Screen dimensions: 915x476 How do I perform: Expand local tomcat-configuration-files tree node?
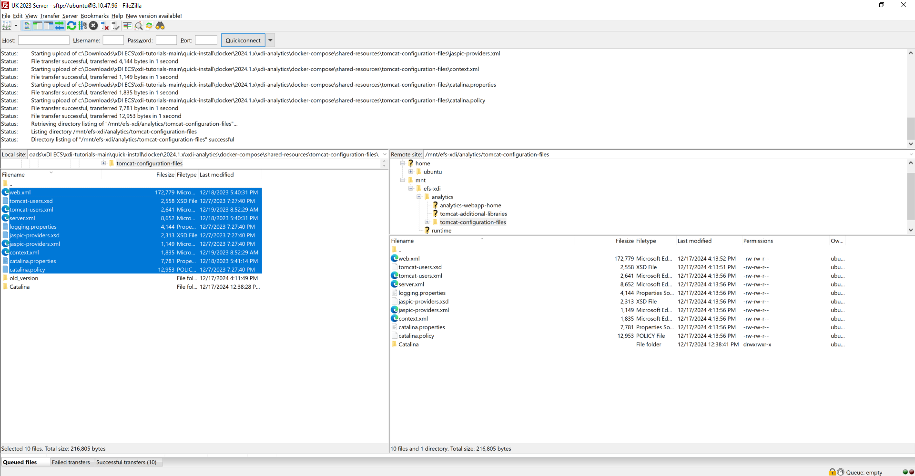[x=103, y=163]
